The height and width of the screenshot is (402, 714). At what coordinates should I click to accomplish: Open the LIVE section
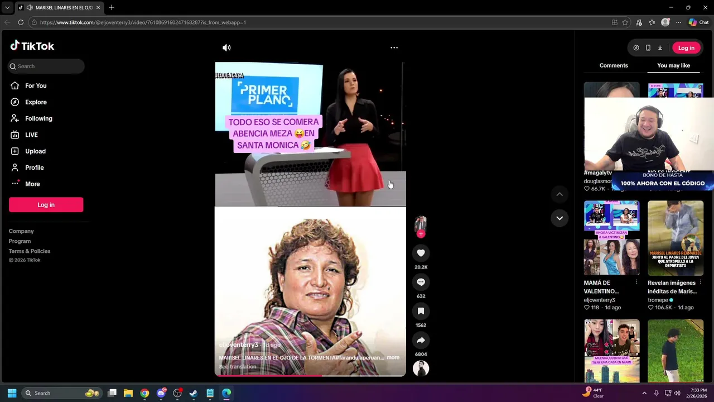click(x=31, y=135)
